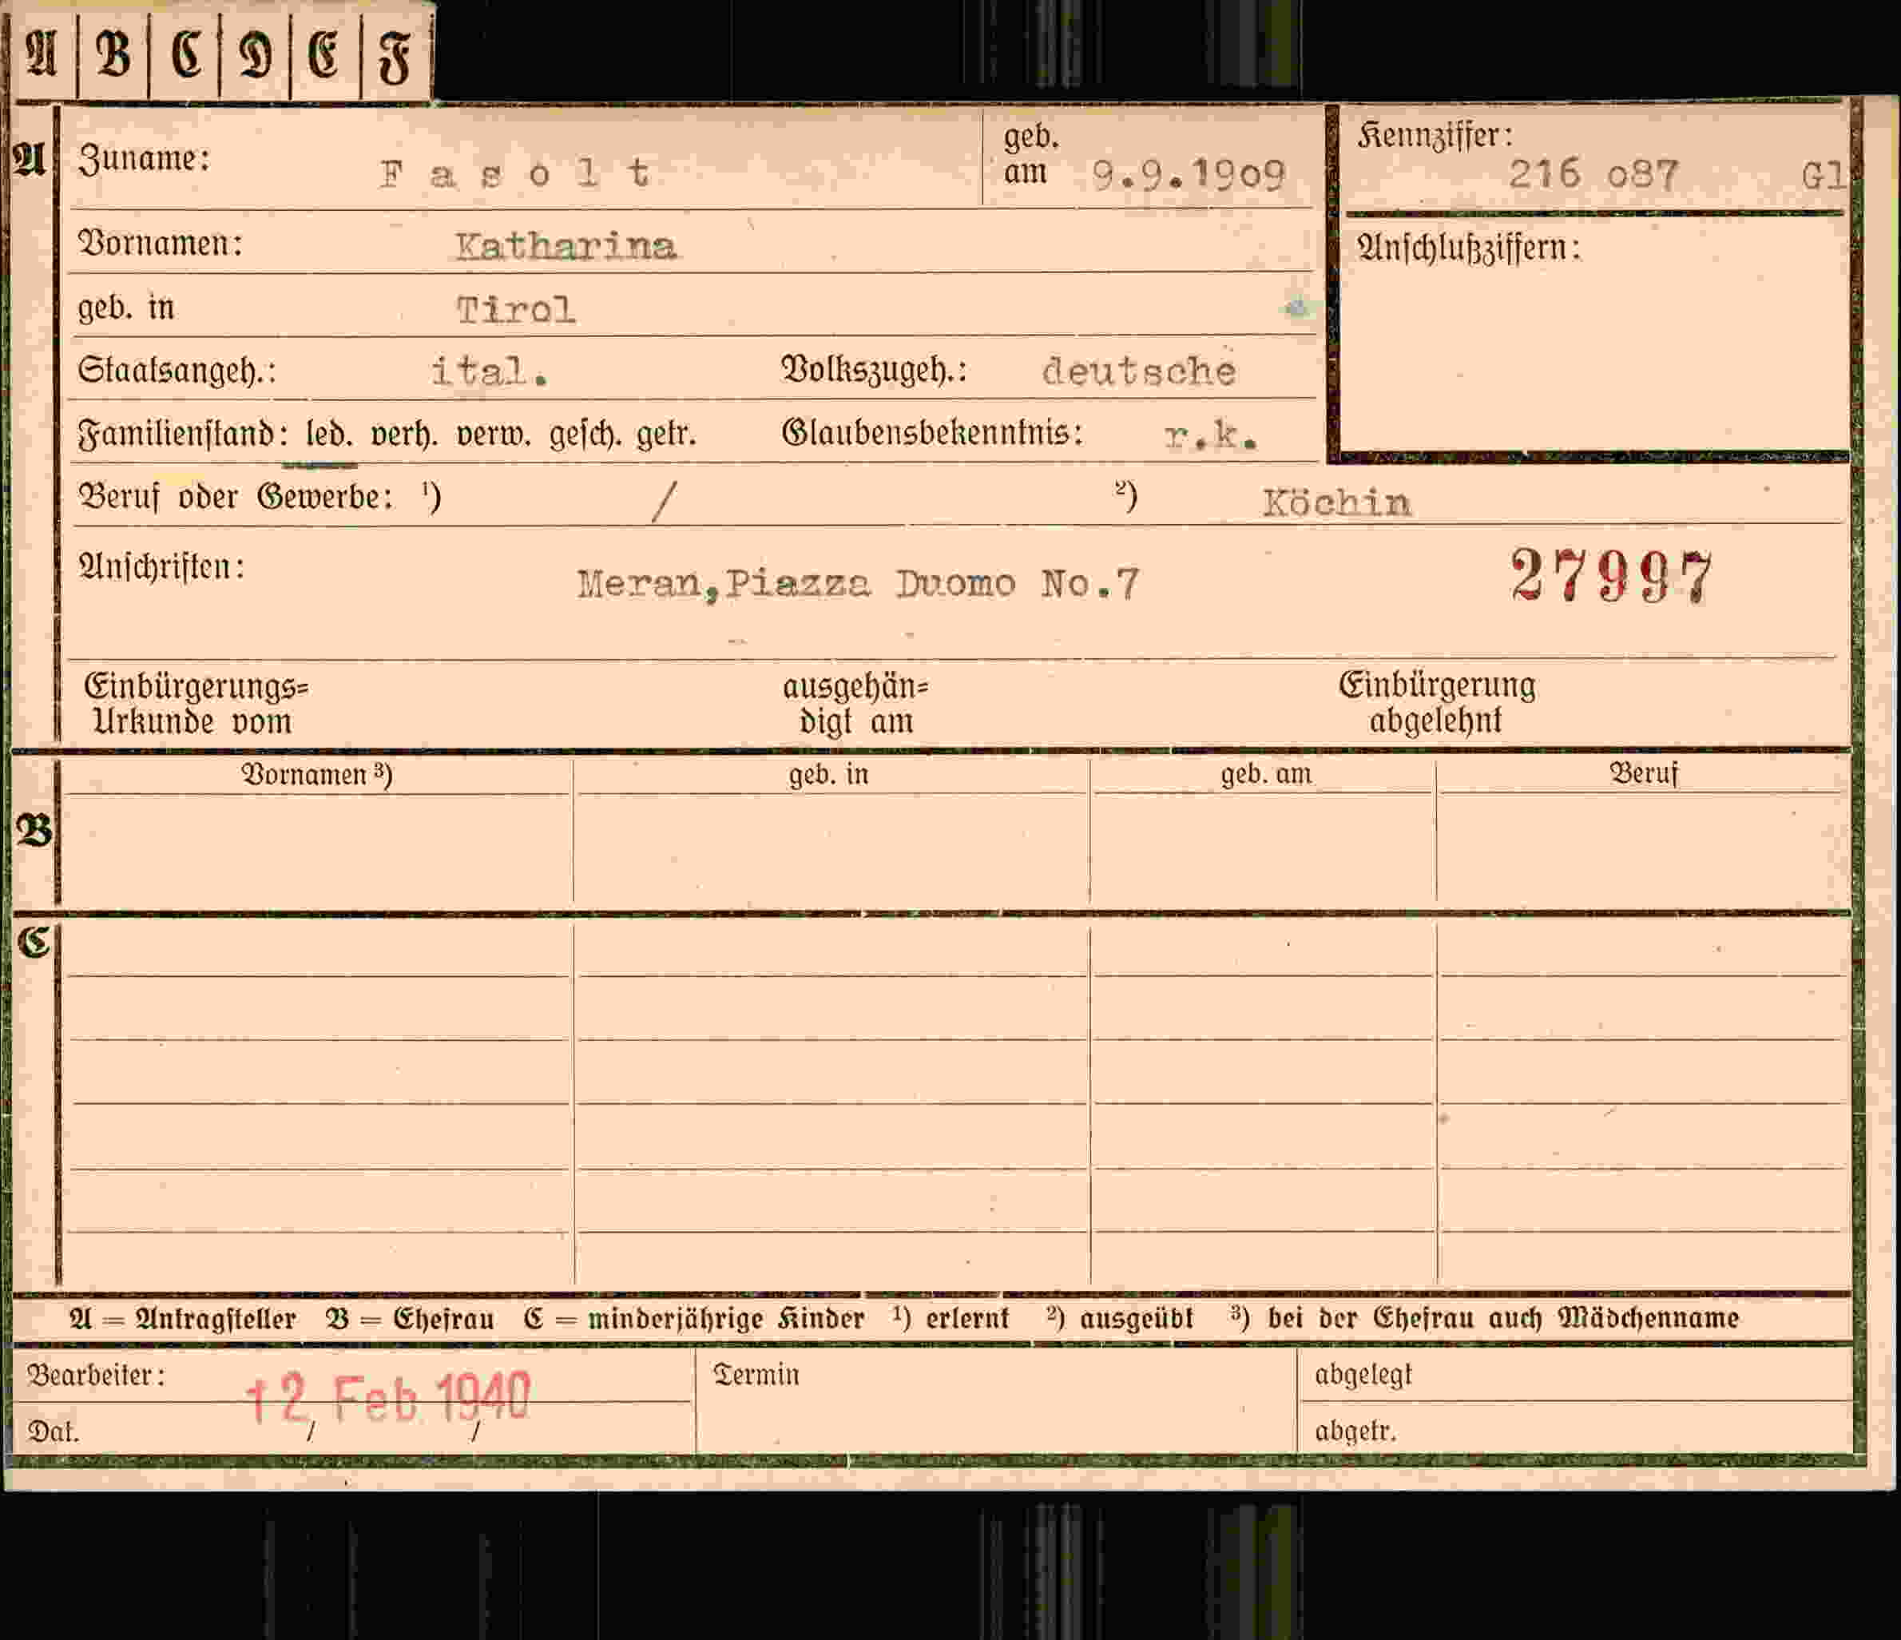Viewport: 1901px width, 1640px height.
Task: Click the red date stamp '12 Feb 1940'
Action: coord(388,1399)
